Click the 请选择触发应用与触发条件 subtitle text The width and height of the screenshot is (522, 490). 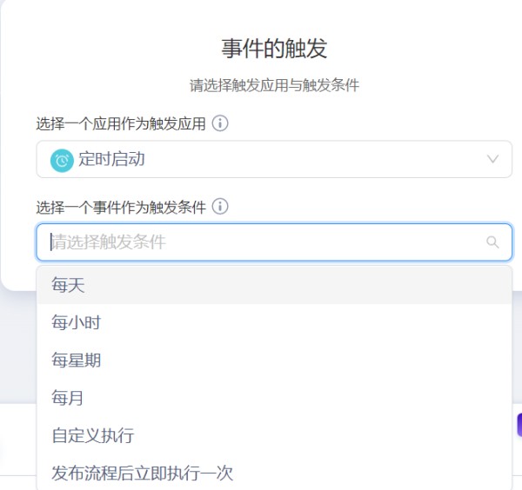click(x=274, y=85)
